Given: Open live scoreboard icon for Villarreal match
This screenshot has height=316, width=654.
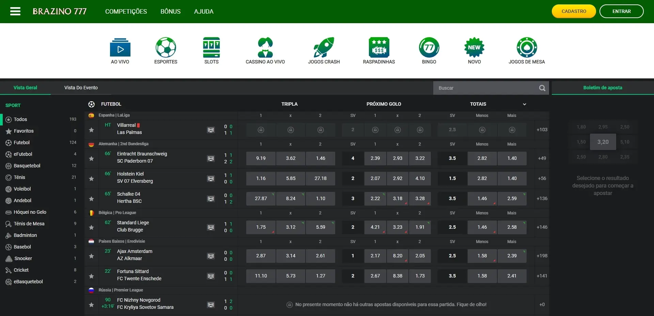Looking at the screenshot, I should [211, 130].
